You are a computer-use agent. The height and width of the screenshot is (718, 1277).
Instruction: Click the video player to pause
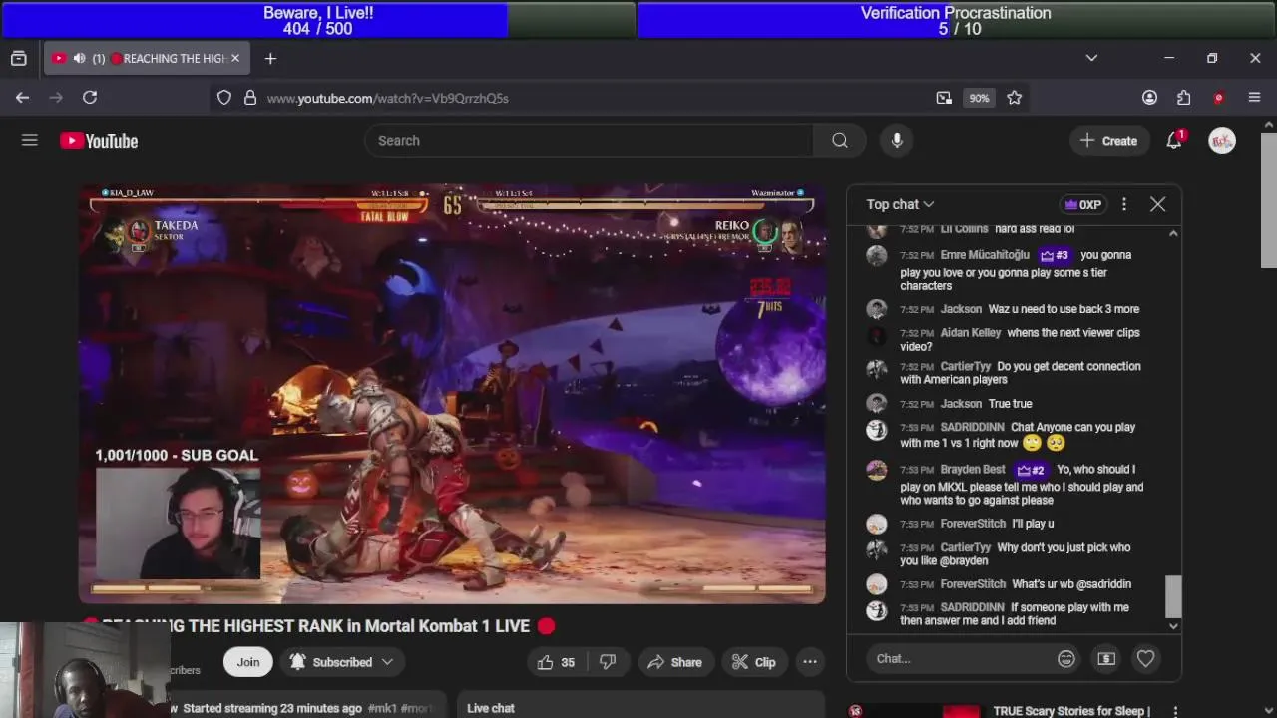(452, 394)
